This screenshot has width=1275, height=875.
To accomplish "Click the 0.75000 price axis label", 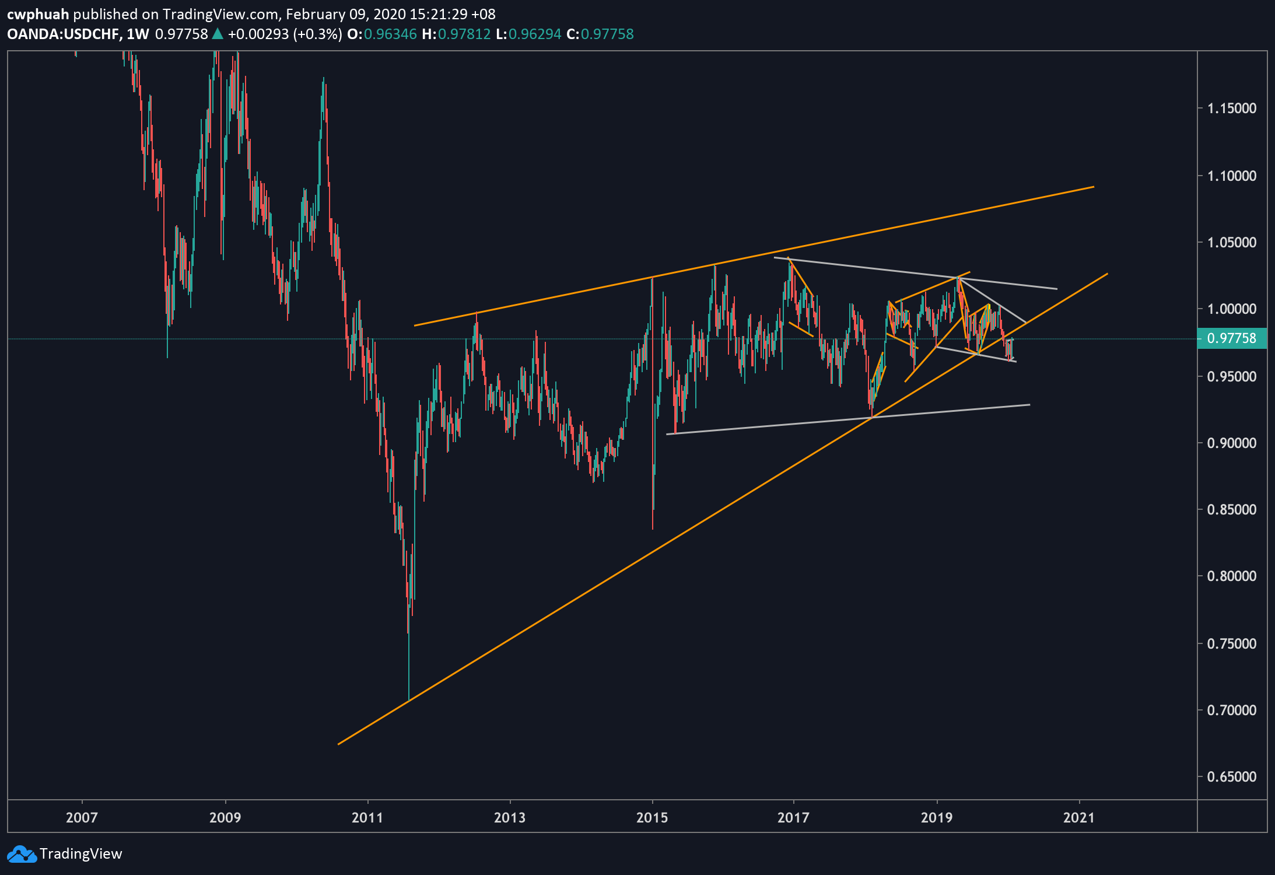I will point(1232,643).
